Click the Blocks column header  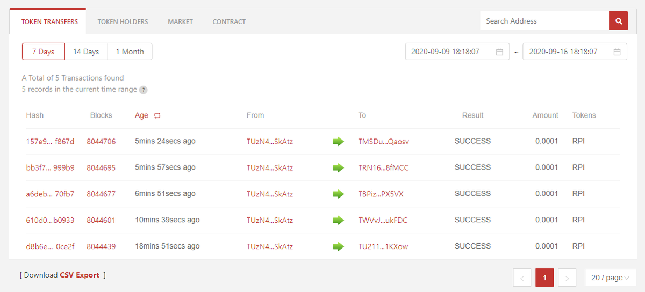click(x=101, y=115)
